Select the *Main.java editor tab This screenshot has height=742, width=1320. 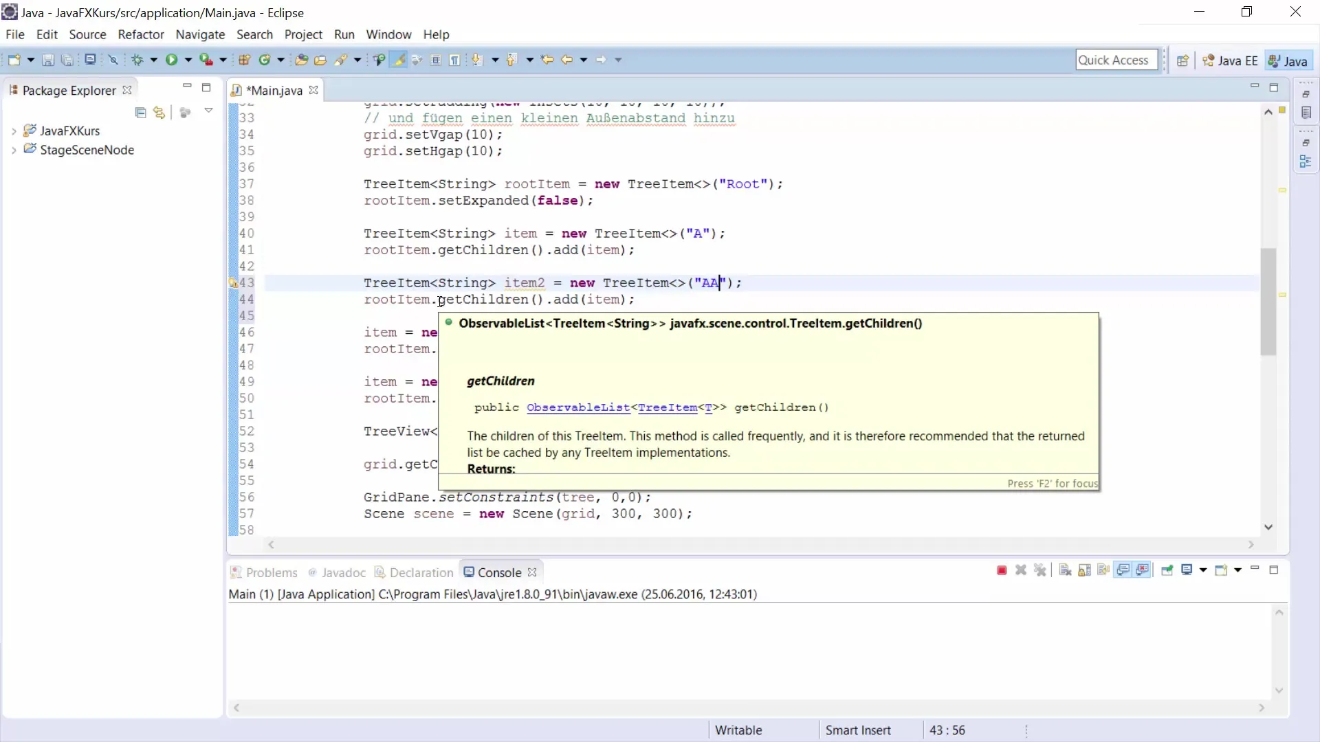tap(274, 91)
